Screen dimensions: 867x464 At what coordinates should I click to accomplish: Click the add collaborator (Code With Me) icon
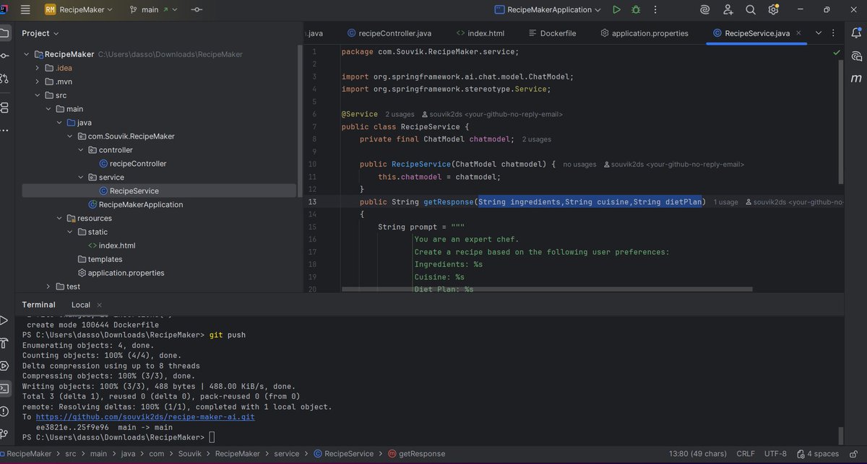pyautogui.click(x=728, y=10)
